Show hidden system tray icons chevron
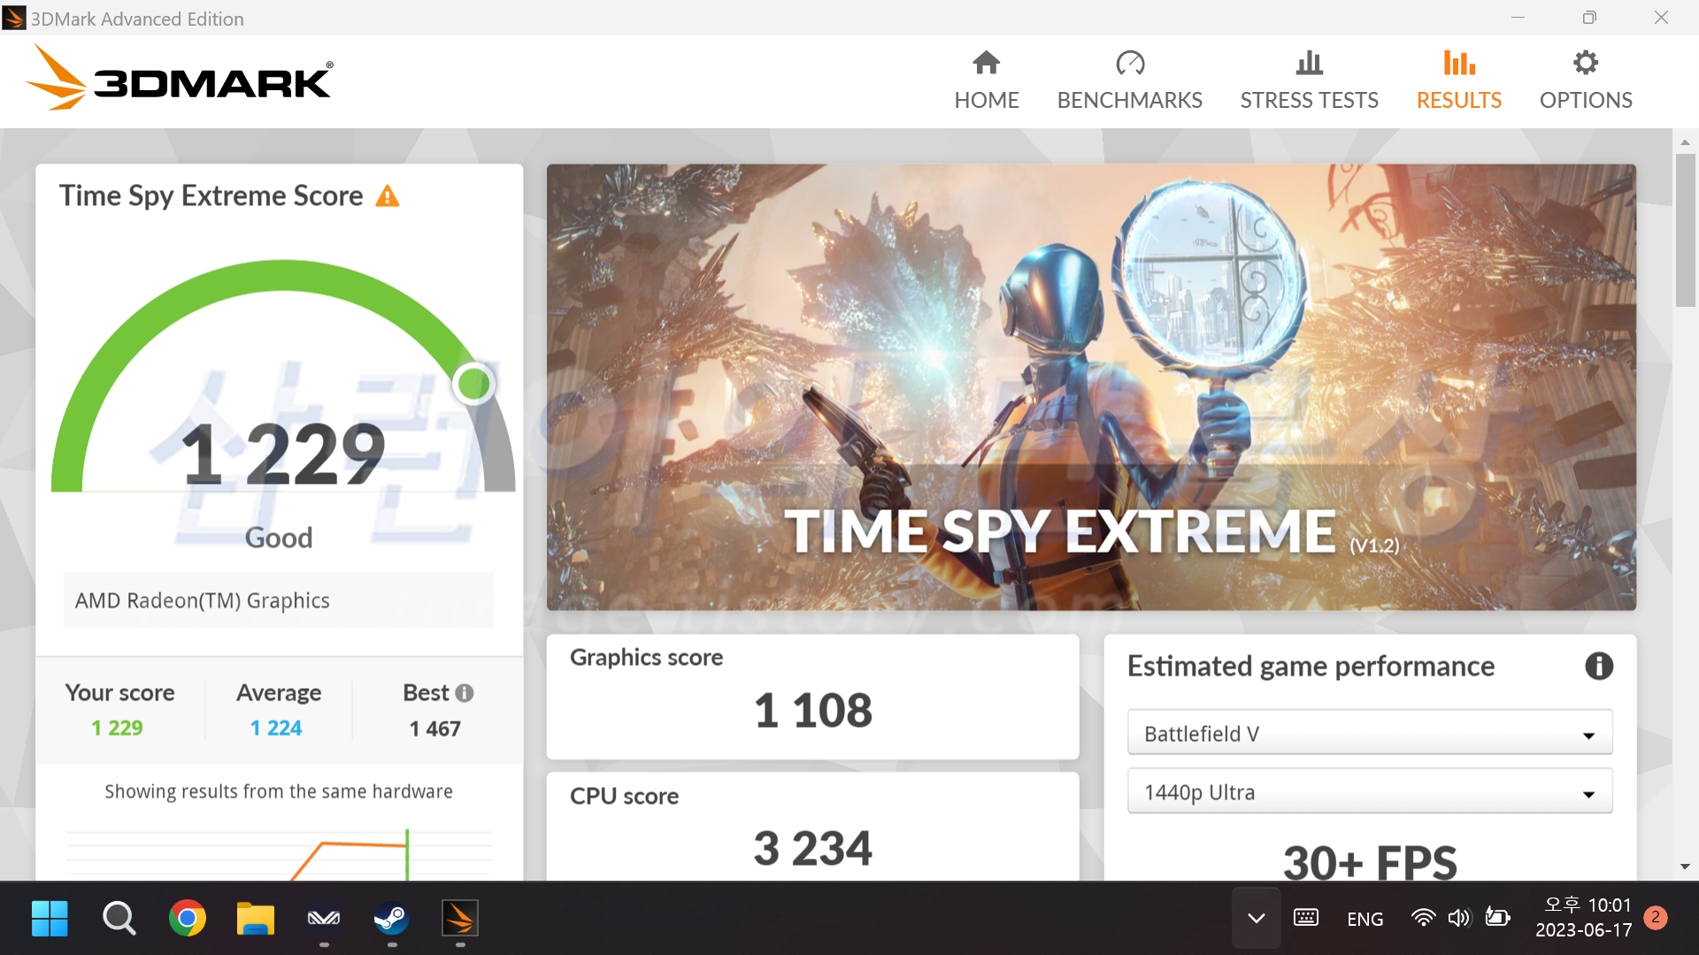This screenshot has width=1699, height=955. point(1256,919)
